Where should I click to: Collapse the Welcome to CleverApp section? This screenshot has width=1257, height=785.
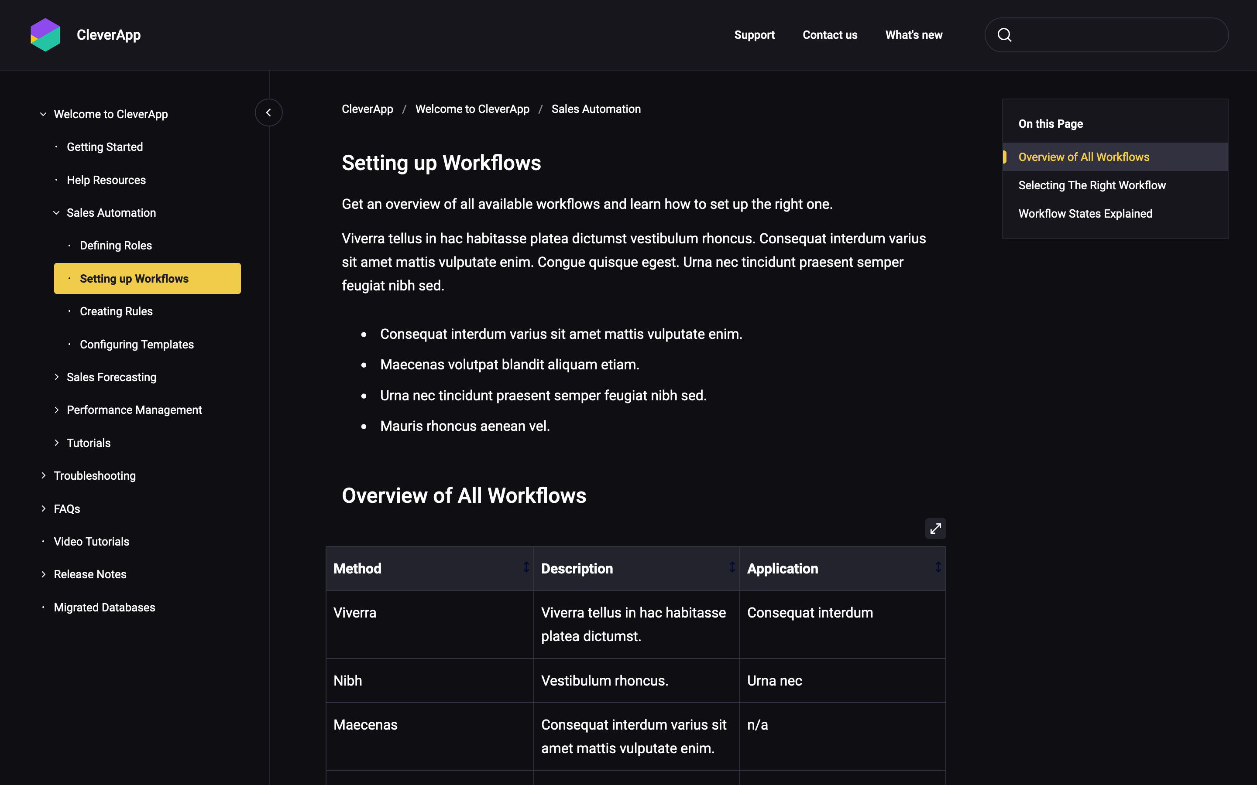[x=44, y=114]
